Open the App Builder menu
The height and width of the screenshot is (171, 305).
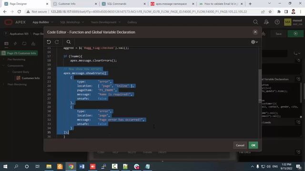click(43, 22)
